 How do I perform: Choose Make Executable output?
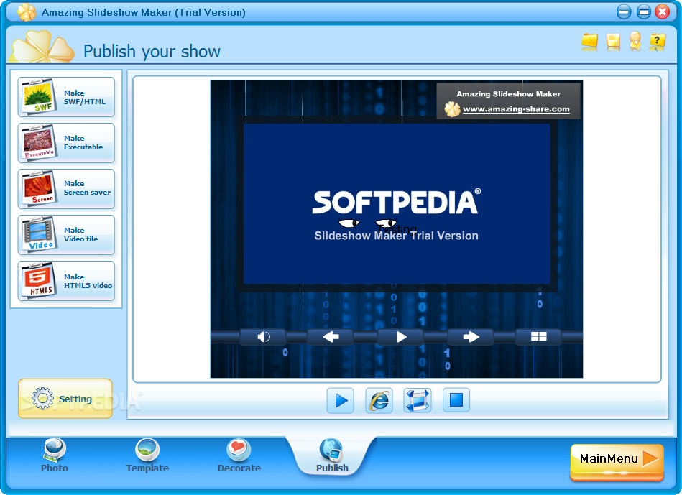coord(66,143)
